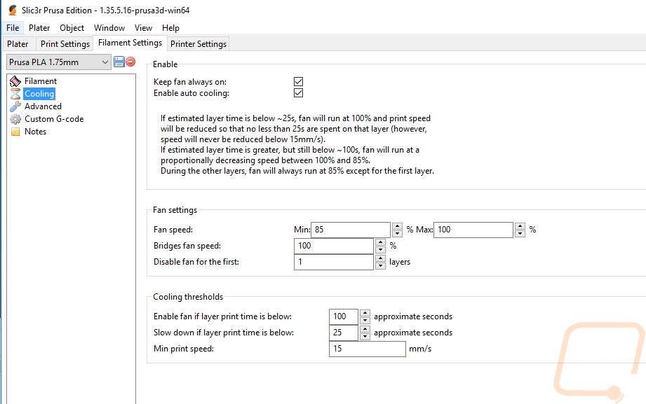The height and width of the screenshot is (404, 646).
Task: Click the save preset floppy disk icon
Action: tap(119, 62)
